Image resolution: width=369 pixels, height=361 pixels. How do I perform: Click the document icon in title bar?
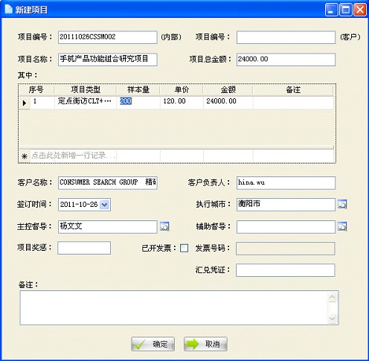(x=8, y=10)
